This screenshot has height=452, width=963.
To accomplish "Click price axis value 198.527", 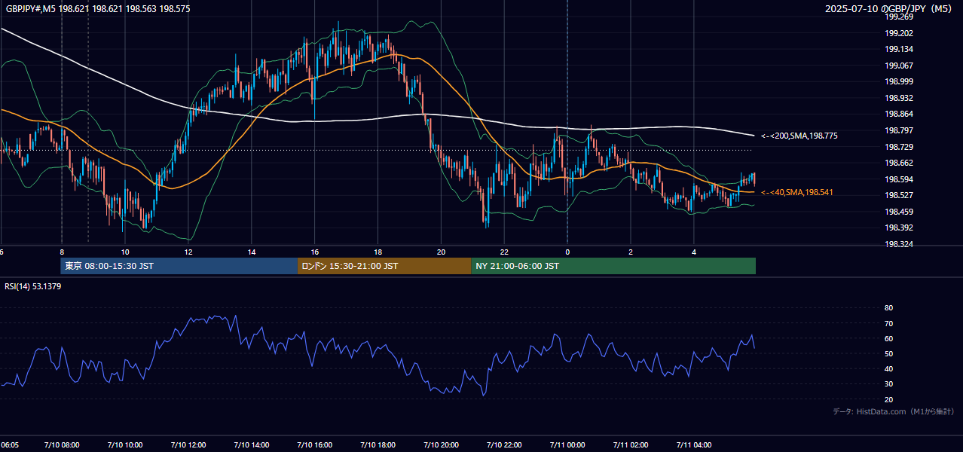I will [x=899, y=195].
